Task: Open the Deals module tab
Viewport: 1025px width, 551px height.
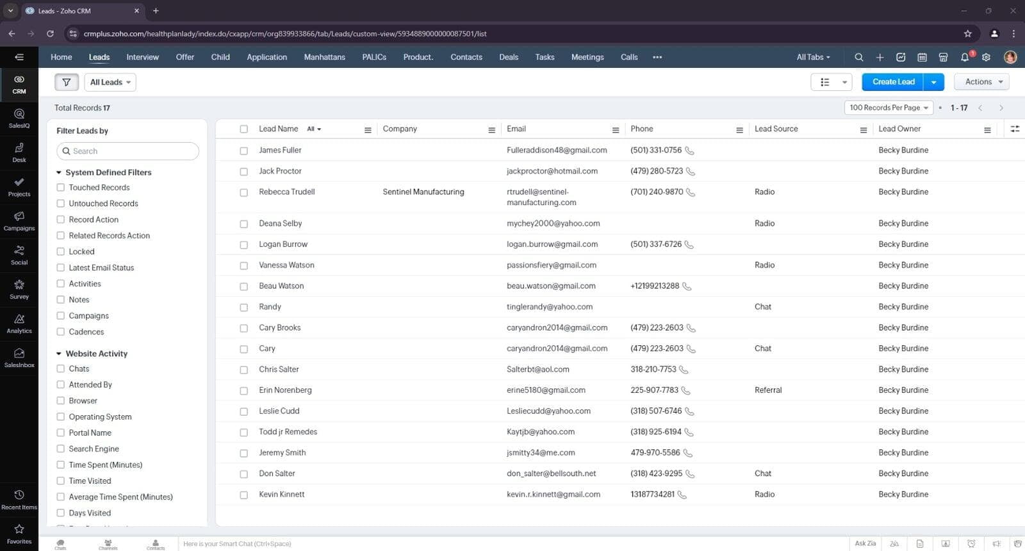Action: click(509, 57)
